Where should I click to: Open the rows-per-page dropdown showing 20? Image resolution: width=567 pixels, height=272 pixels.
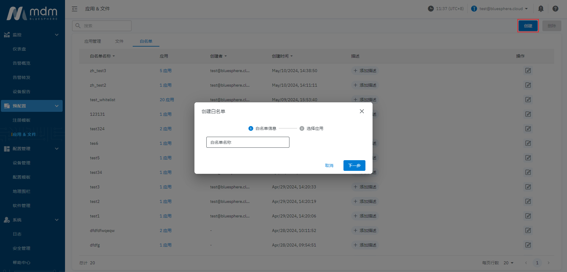508,263
